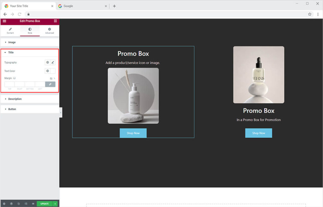The height and width of the screenshot is (207, 323).
Task: Open the widgets grid panel
Action: (x=56, y=21)
